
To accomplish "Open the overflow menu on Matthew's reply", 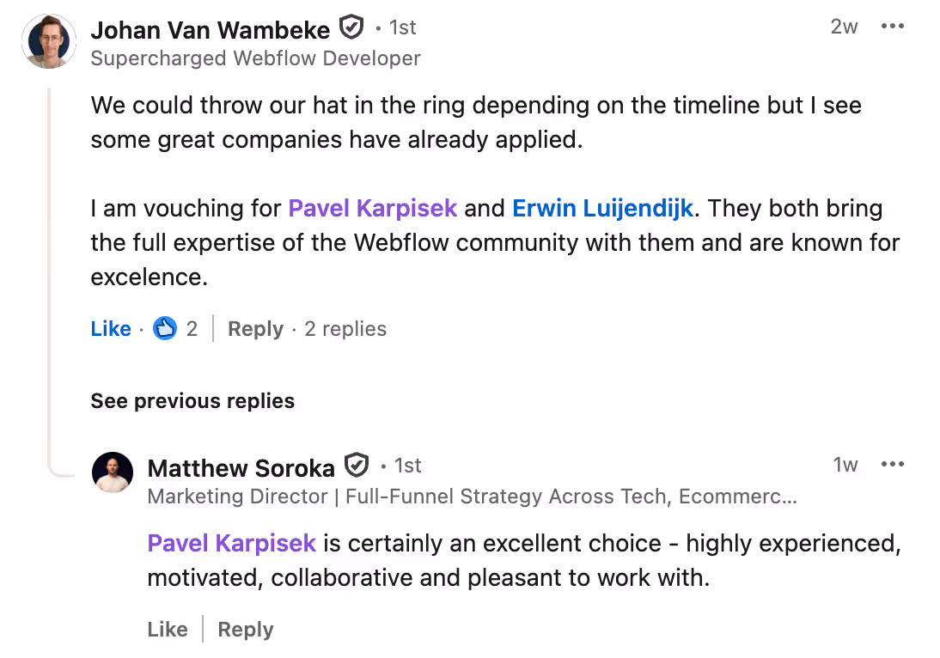I will [x=893, y=464].
